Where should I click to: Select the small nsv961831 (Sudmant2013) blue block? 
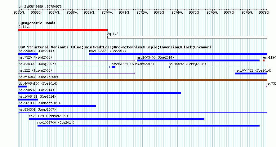tap(114, 67)
